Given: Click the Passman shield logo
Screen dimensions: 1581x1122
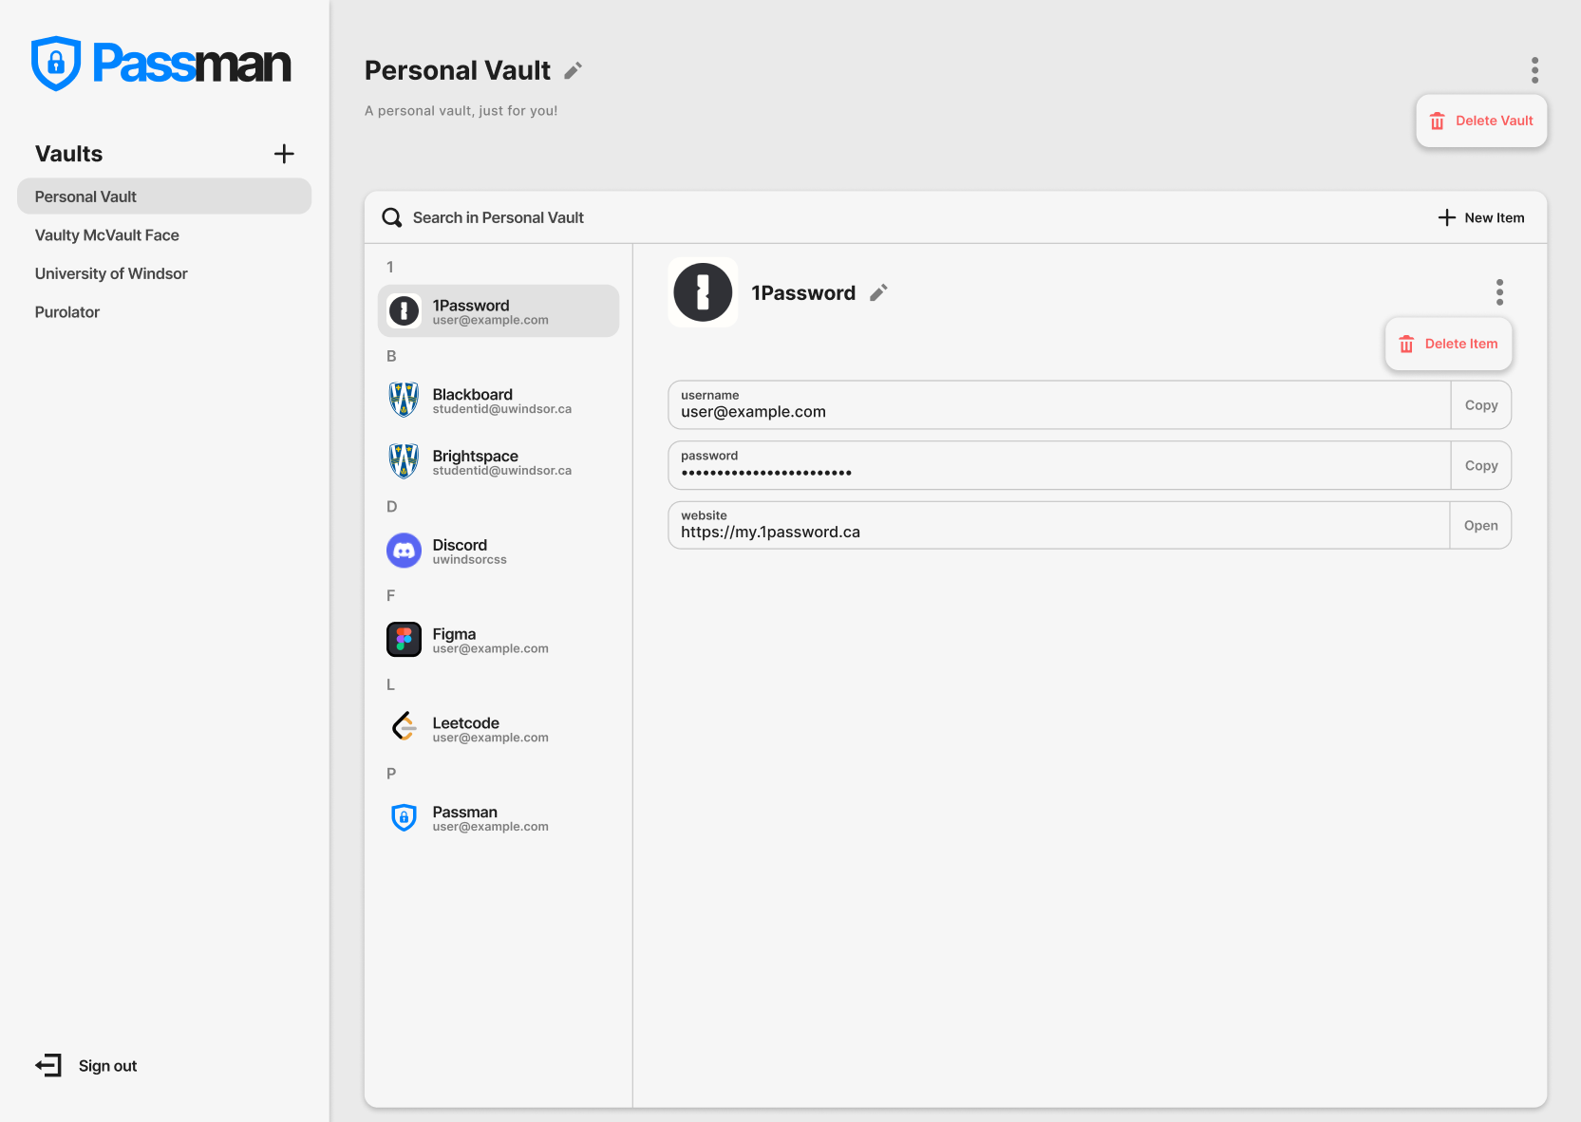Looking at the screenshot, I should (56, 64).
